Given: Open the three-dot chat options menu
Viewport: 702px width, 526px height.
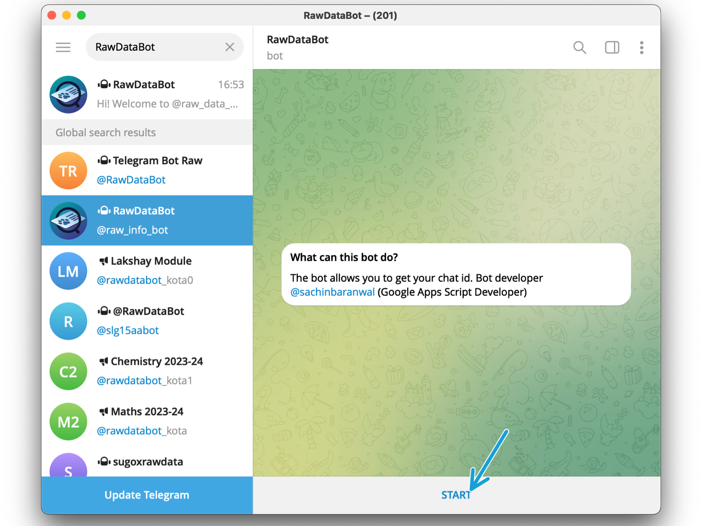Looking at the screenshot, I should click(641, 47).
